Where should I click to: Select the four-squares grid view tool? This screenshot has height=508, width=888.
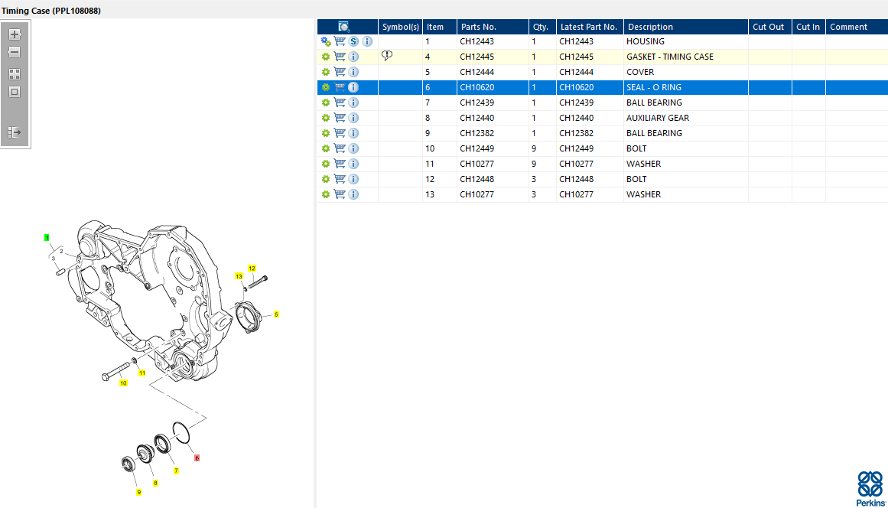tap(15, 74)
